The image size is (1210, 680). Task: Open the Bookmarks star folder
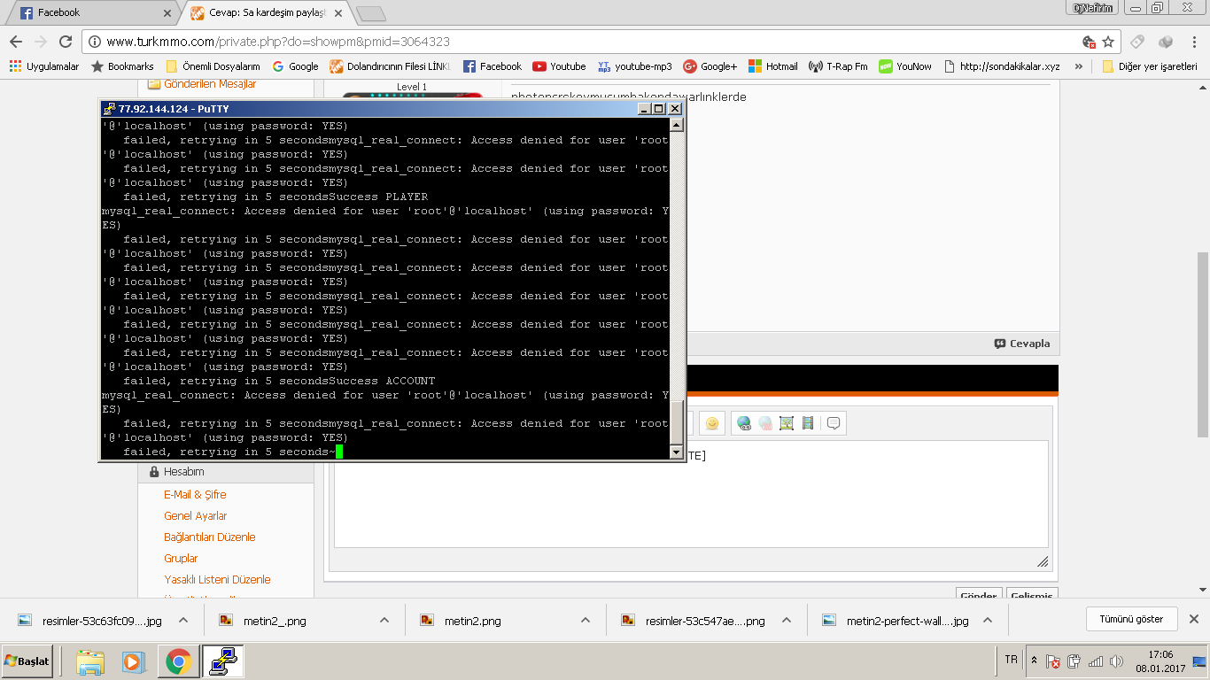coord(122,66)
